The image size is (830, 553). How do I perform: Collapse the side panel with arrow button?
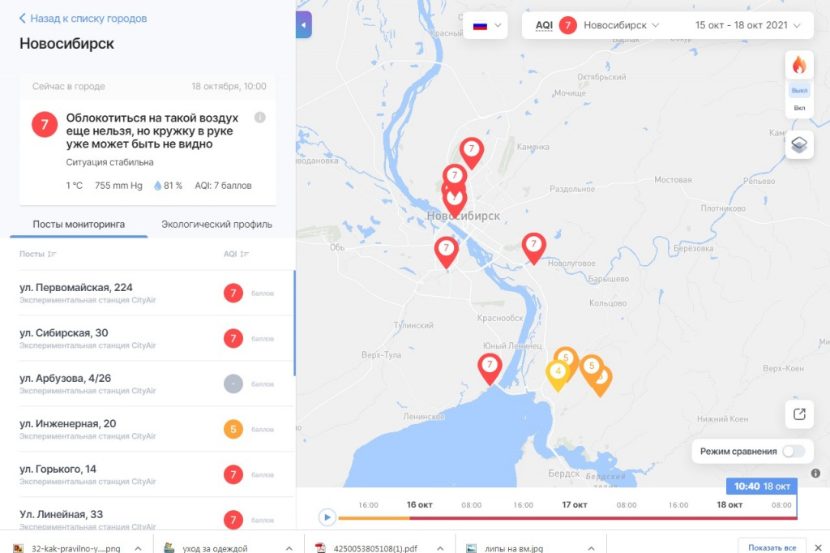(x=304, y=25)
